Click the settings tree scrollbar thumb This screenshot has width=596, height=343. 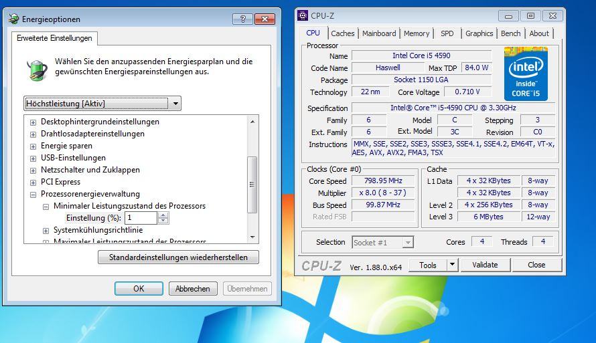[x=252, y=185]
